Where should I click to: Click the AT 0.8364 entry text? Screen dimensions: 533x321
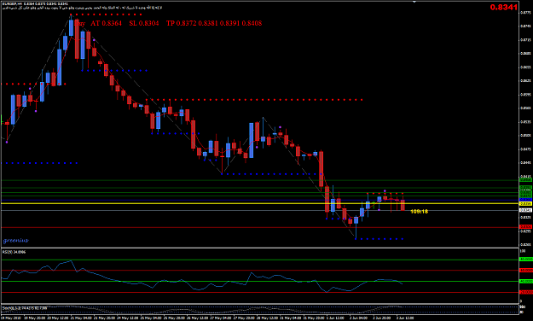[x=106, y=23]
